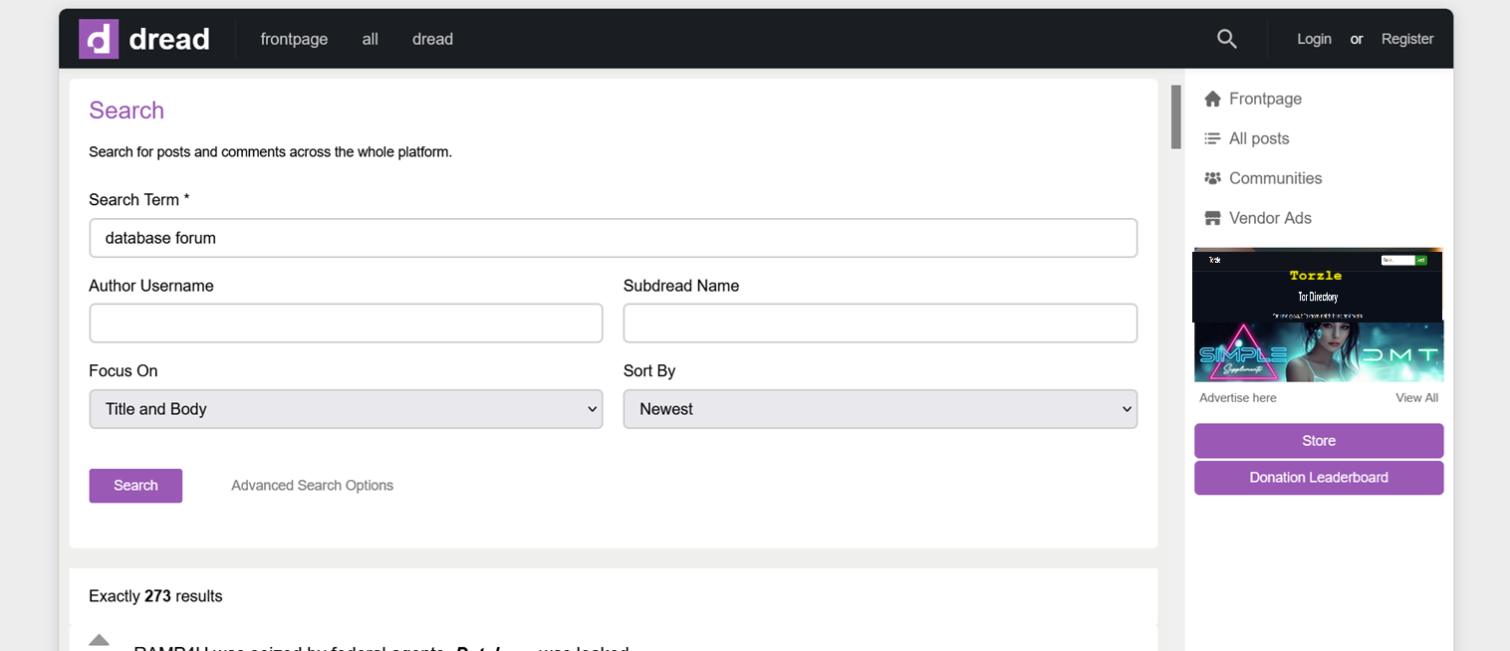1510x651 pixels.
Task: Click the Frontpage home icon
Action: click(1212, 98)
